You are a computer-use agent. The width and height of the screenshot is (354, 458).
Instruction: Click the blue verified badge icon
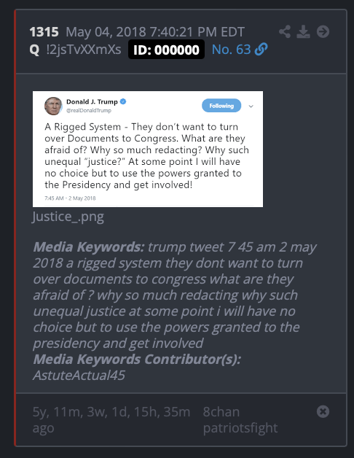(123, 101)
